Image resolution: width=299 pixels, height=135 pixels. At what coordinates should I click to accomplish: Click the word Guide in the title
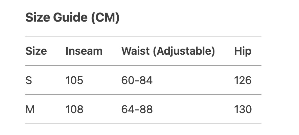click(x=69, y=18)
